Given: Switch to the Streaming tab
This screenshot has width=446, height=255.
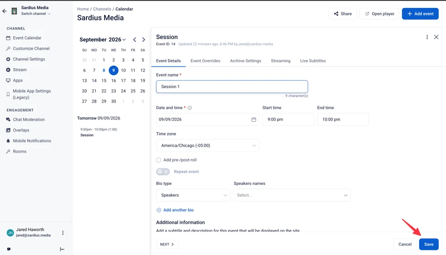Looking at the screenshot, I should pyautogui.click(x=281, y=61).
